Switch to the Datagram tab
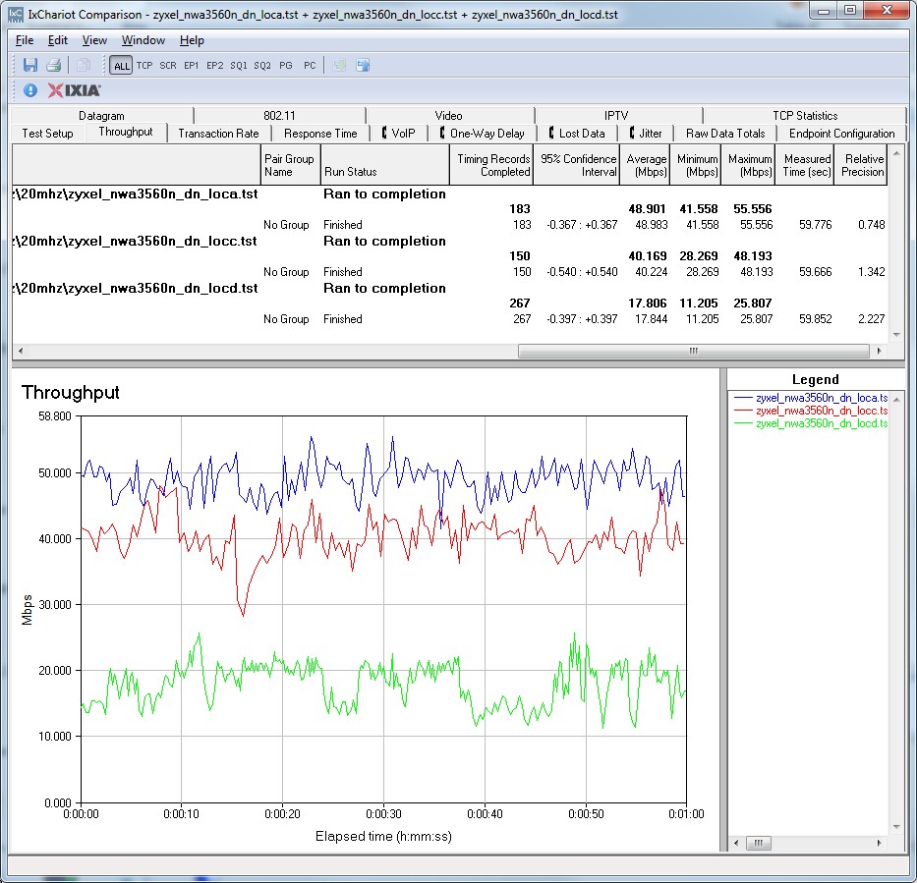 click(102, 116)
